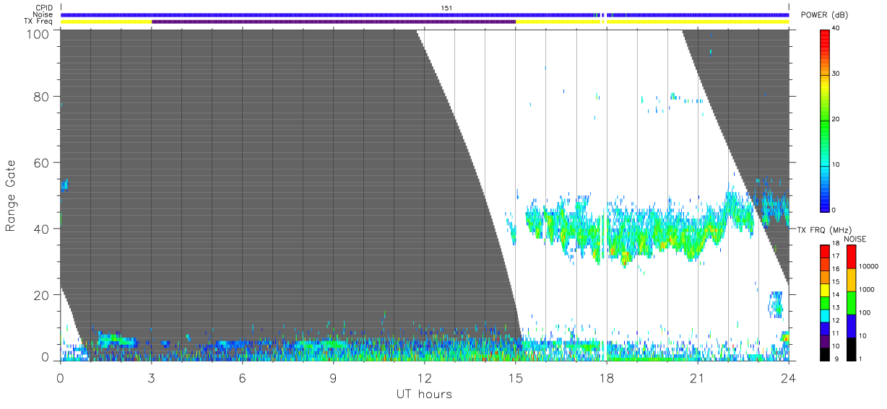Click the 20 tick on Range Gate axis
This screenshot has width=887, height=409.
42,295
